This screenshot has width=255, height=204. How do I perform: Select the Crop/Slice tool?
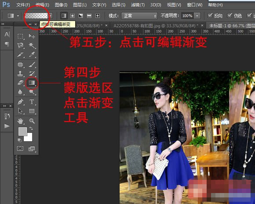20,55
